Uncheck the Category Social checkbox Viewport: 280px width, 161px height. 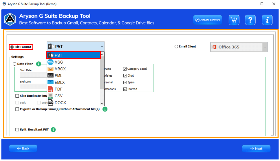tap(125, 69)
